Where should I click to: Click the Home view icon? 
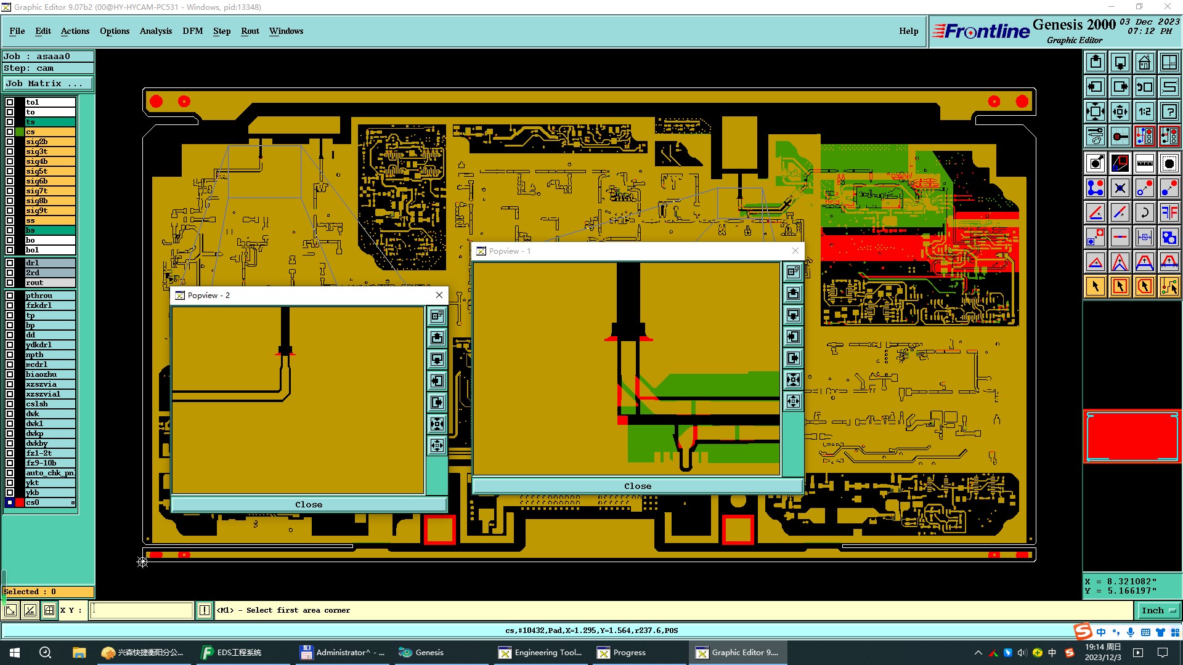(x=1144, y=62)
